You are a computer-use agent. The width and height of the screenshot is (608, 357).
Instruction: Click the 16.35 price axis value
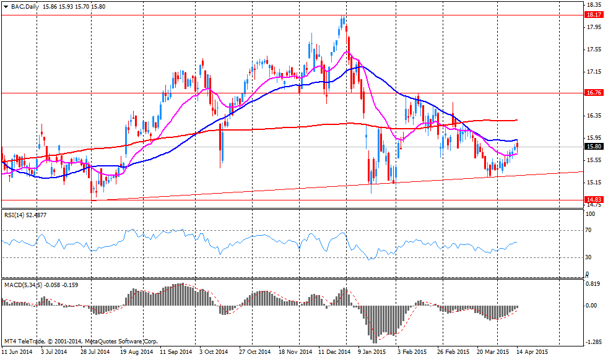(x=594, y=116)
